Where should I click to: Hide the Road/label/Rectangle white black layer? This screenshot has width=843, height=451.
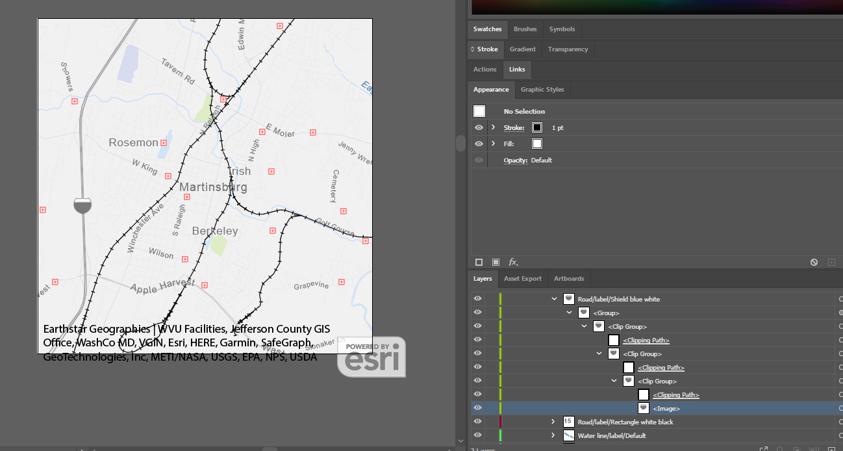click(477, 422)
